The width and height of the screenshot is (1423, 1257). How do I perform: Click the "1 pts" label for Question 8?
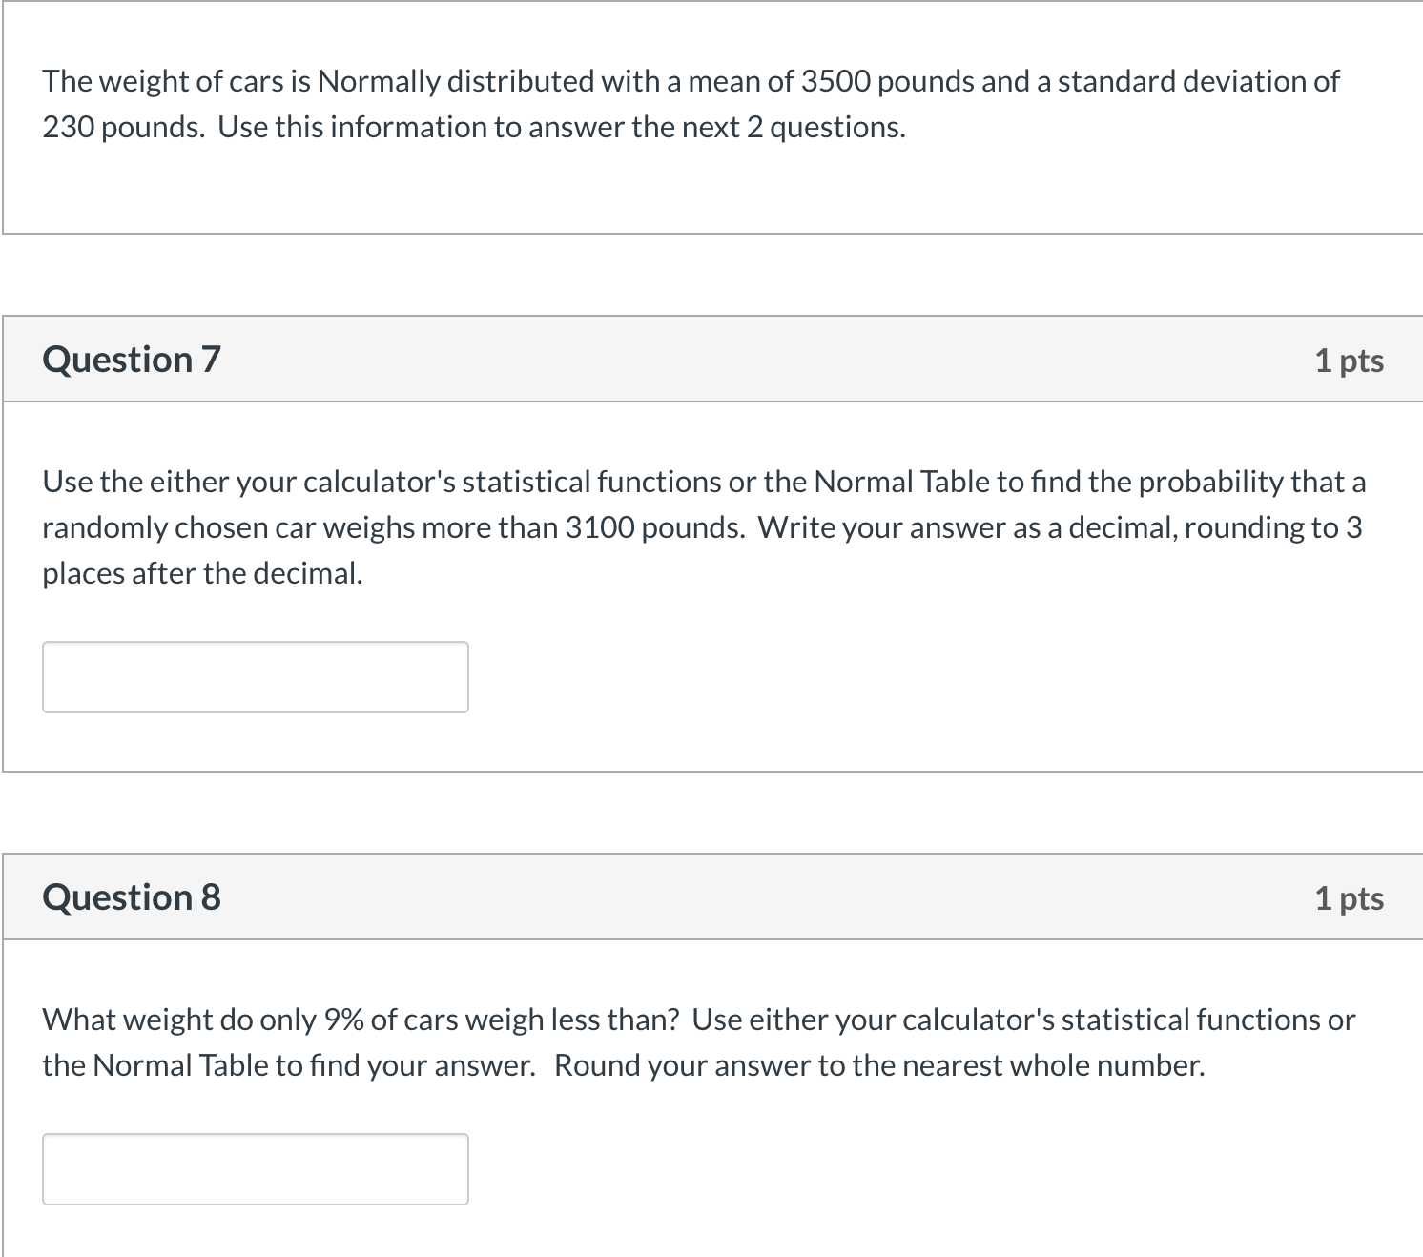[x=1349, y=898]
